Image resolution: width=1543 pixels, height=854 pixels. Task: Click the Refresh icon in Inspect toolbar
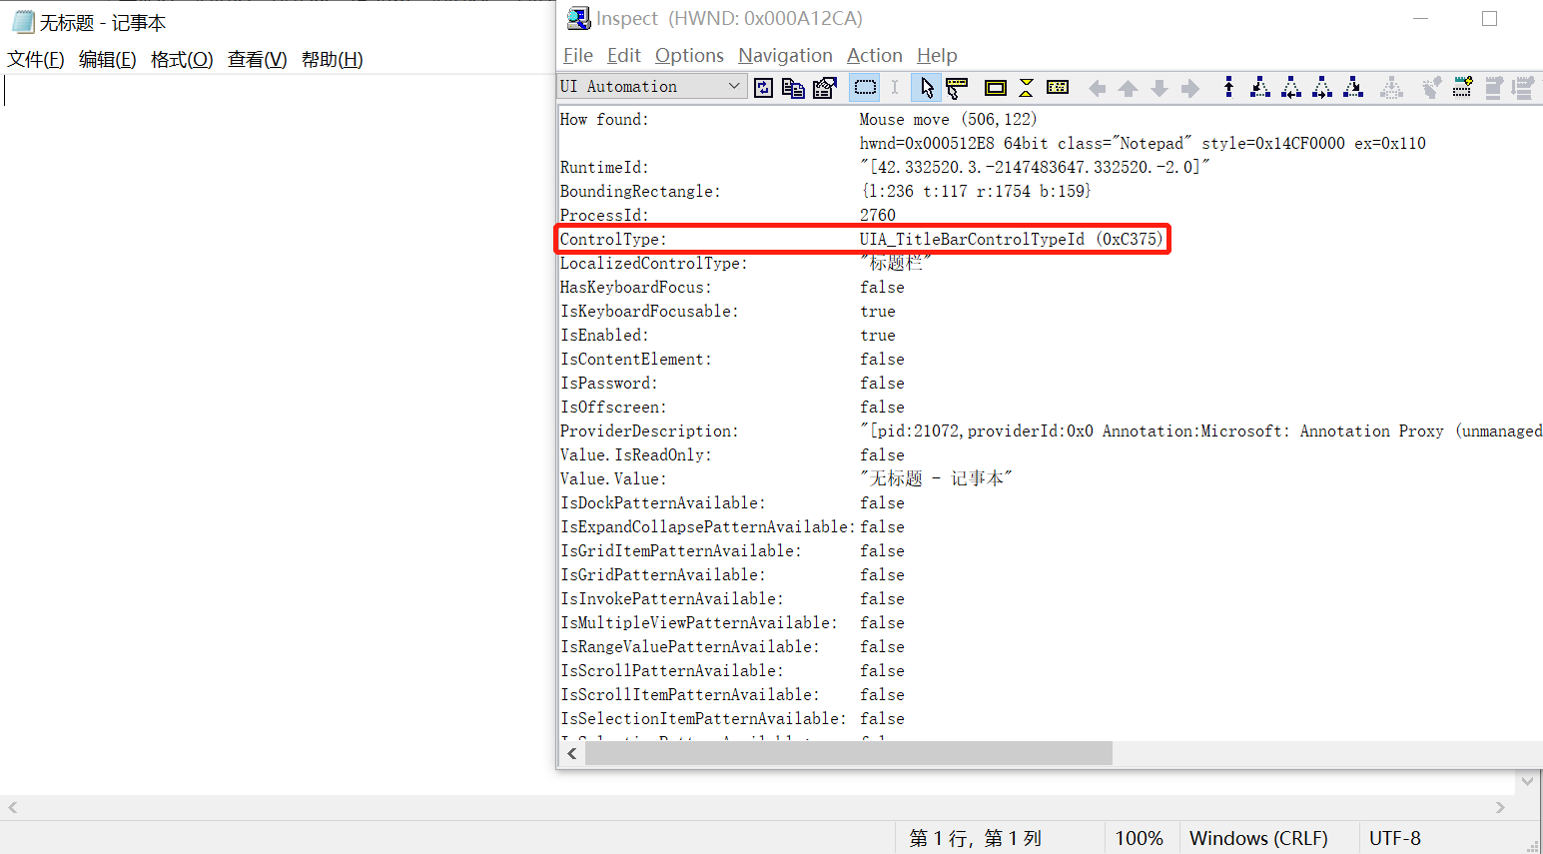[x=763, y=88]
